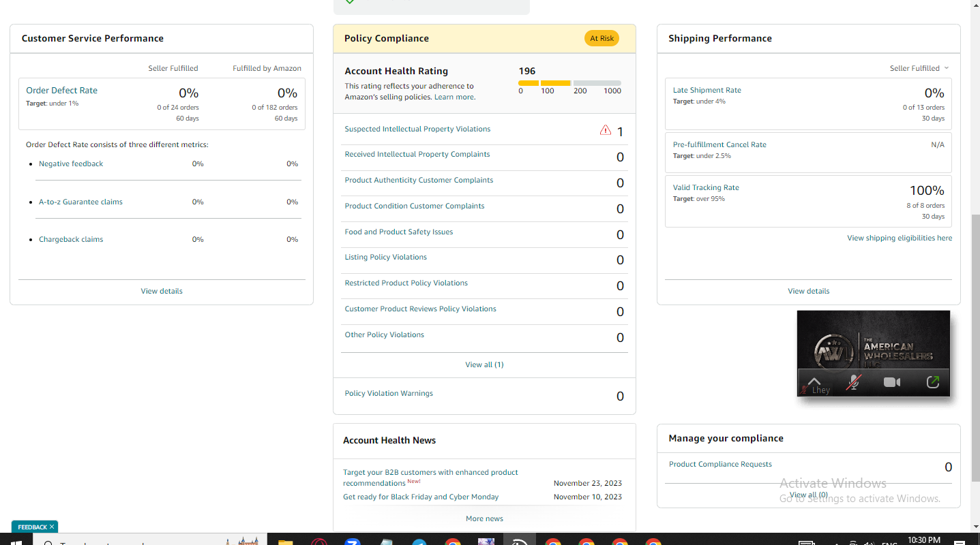The height and width of the screenshot is (545, 980).
Task: Open Other Policy Violations
Action: 384,334
